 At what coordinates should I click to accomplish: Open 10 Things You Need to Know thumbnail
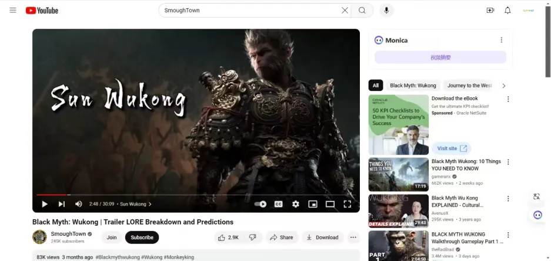click(399, 174)
